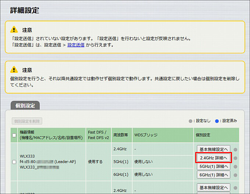
Task: Open 基本無線設定へ for the second device
Action: click(x=214, y=187)
